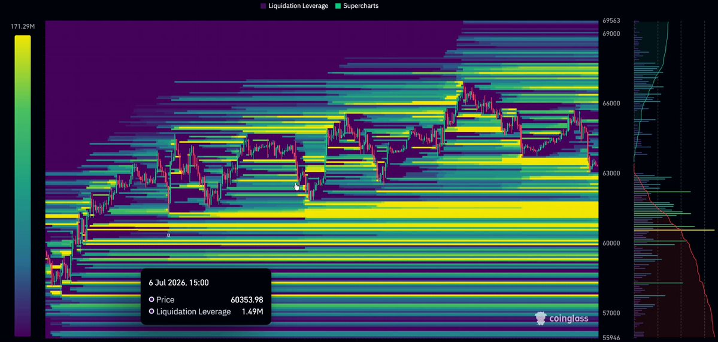Screen dimensions: 718x342
Task: Click the 69563 price axis label
Action: [x=611, y=20]
